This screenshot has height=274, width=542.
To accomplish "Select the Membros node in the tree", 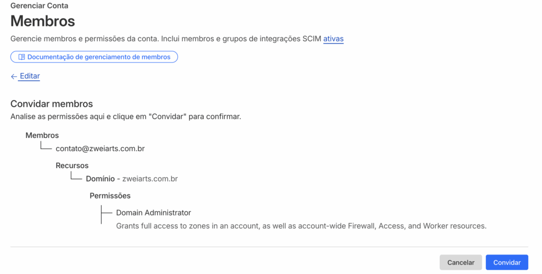I will 42,135.
